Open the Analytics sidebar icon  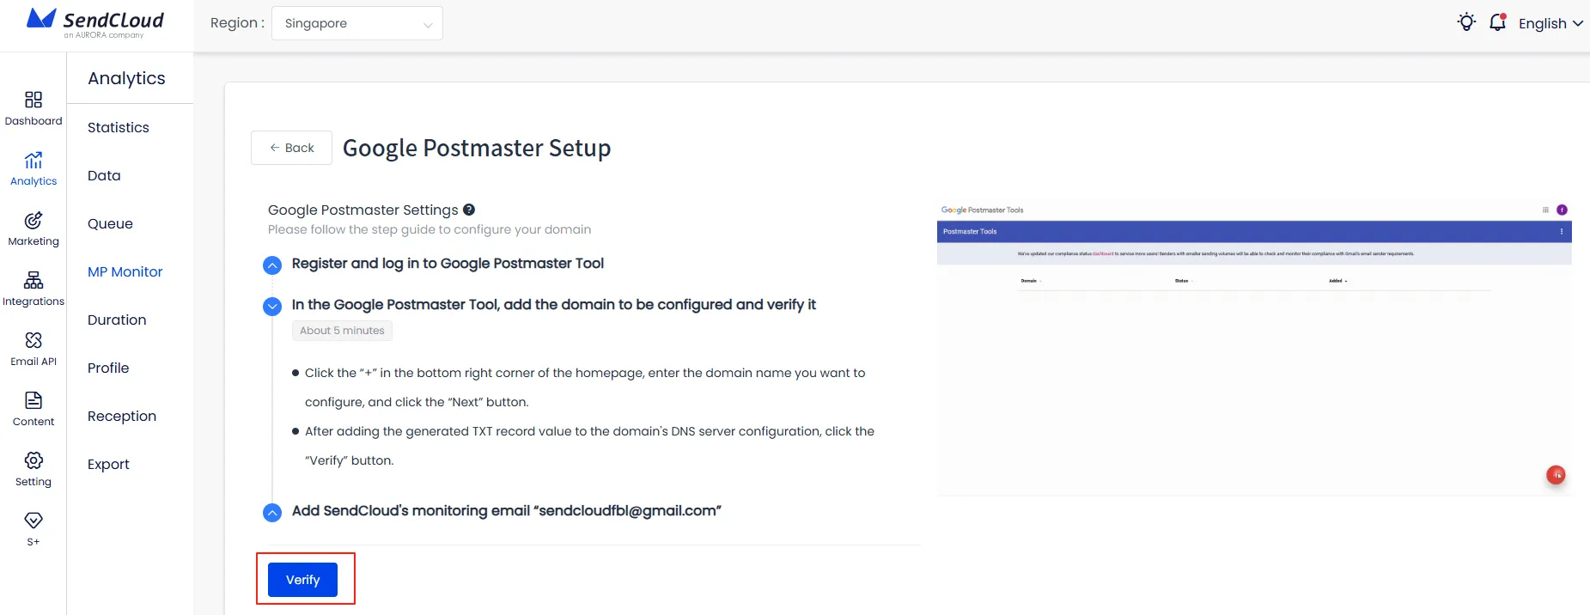[x=34, y=160]
